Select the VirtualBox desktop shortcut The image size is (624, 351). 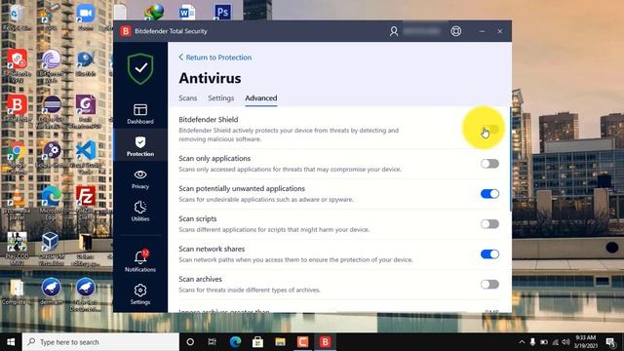coord(51,249)
